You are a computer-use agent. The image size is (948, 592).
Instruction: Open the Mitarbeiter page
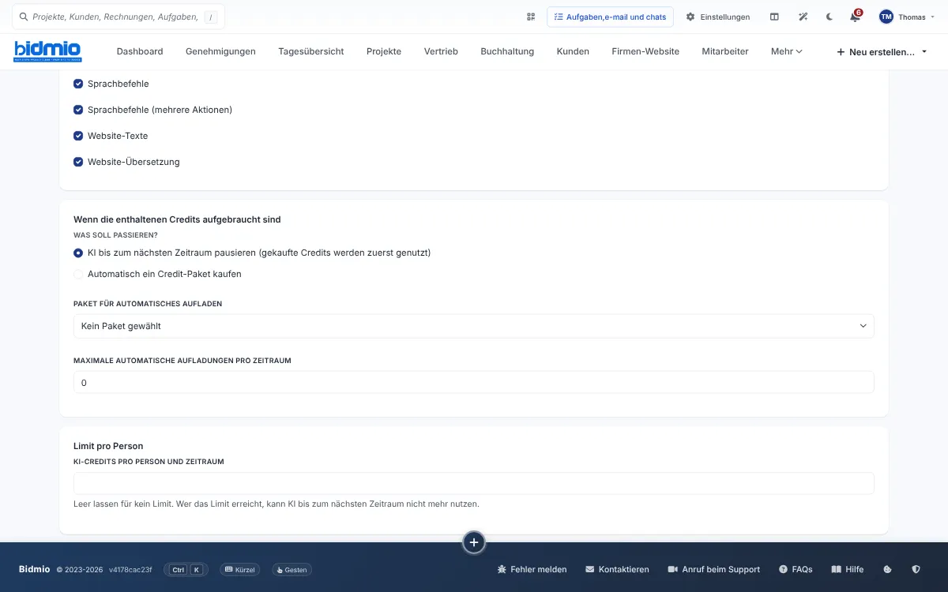pyautogui.click(x=725, y=51)
